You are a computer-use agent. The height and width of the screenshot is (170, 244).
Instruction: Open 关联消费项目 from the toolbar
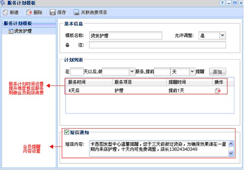pyautogui.click(x=90, y=12)
